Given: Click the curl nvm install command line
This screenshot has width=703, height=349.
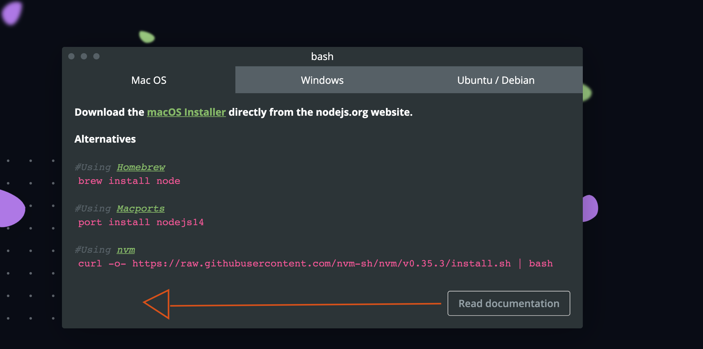Looking at the screenshot, I should pos(316,264).
